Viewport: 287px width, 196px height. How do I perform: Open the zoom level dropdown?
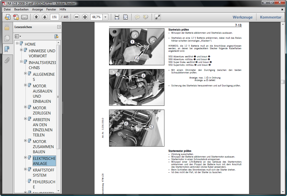[106, 17]
